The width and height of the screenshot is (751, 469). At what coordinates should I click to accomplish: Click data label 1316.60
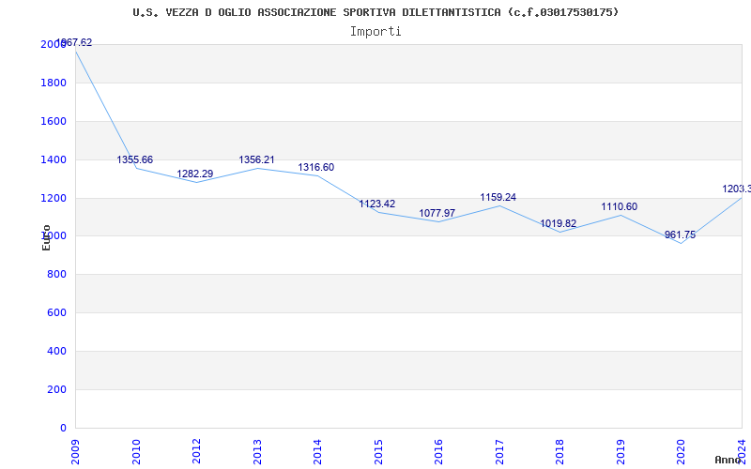(x=316, y=168)
